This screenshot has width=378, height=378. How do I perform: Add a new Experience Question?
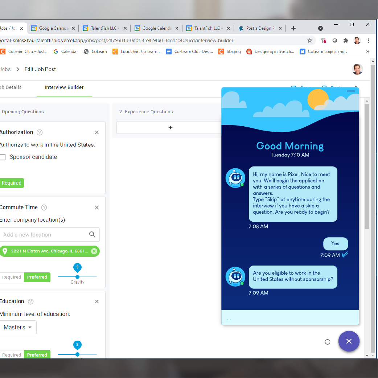click(170, 127)
